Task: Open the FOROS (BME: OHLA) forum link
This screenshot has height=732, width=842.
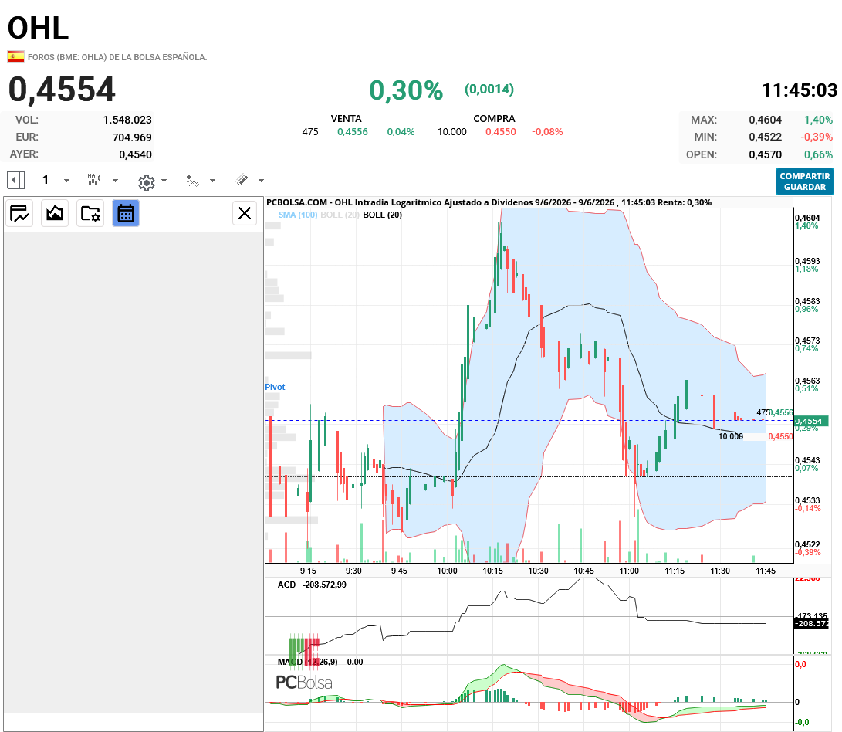Action: [117, 57]
